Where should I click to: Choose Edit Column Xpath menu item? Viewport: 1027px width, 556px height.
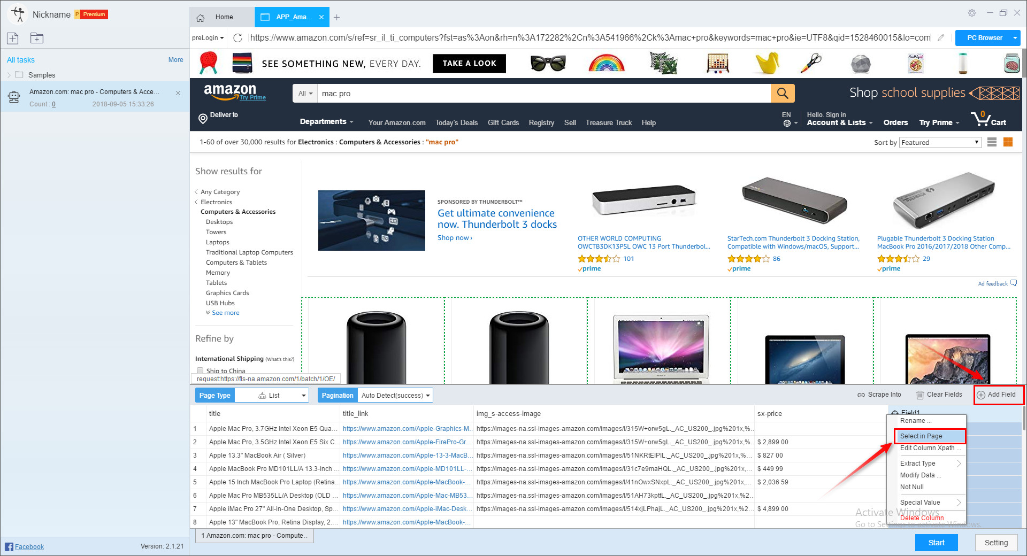pos(930,448)
